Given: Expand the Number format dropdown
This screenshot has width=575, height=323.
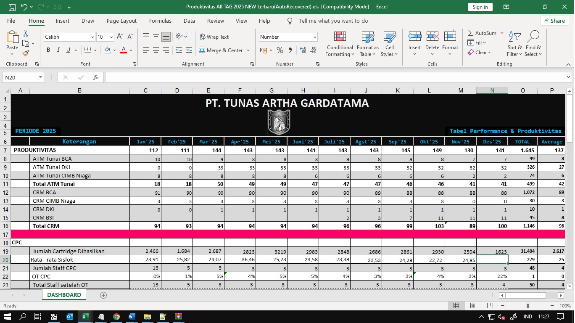Looking at the screenshot, I should pyautogui.click(x=315, y=37).
